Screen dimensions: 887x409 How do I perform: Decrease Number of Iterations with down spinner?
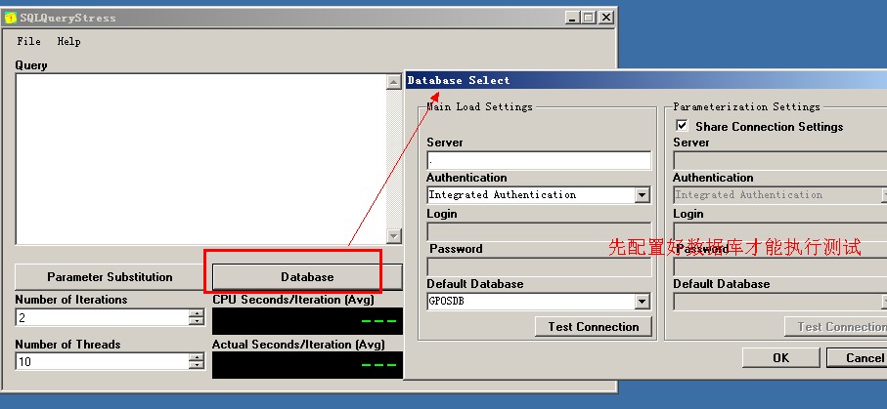tap(197, 321)
